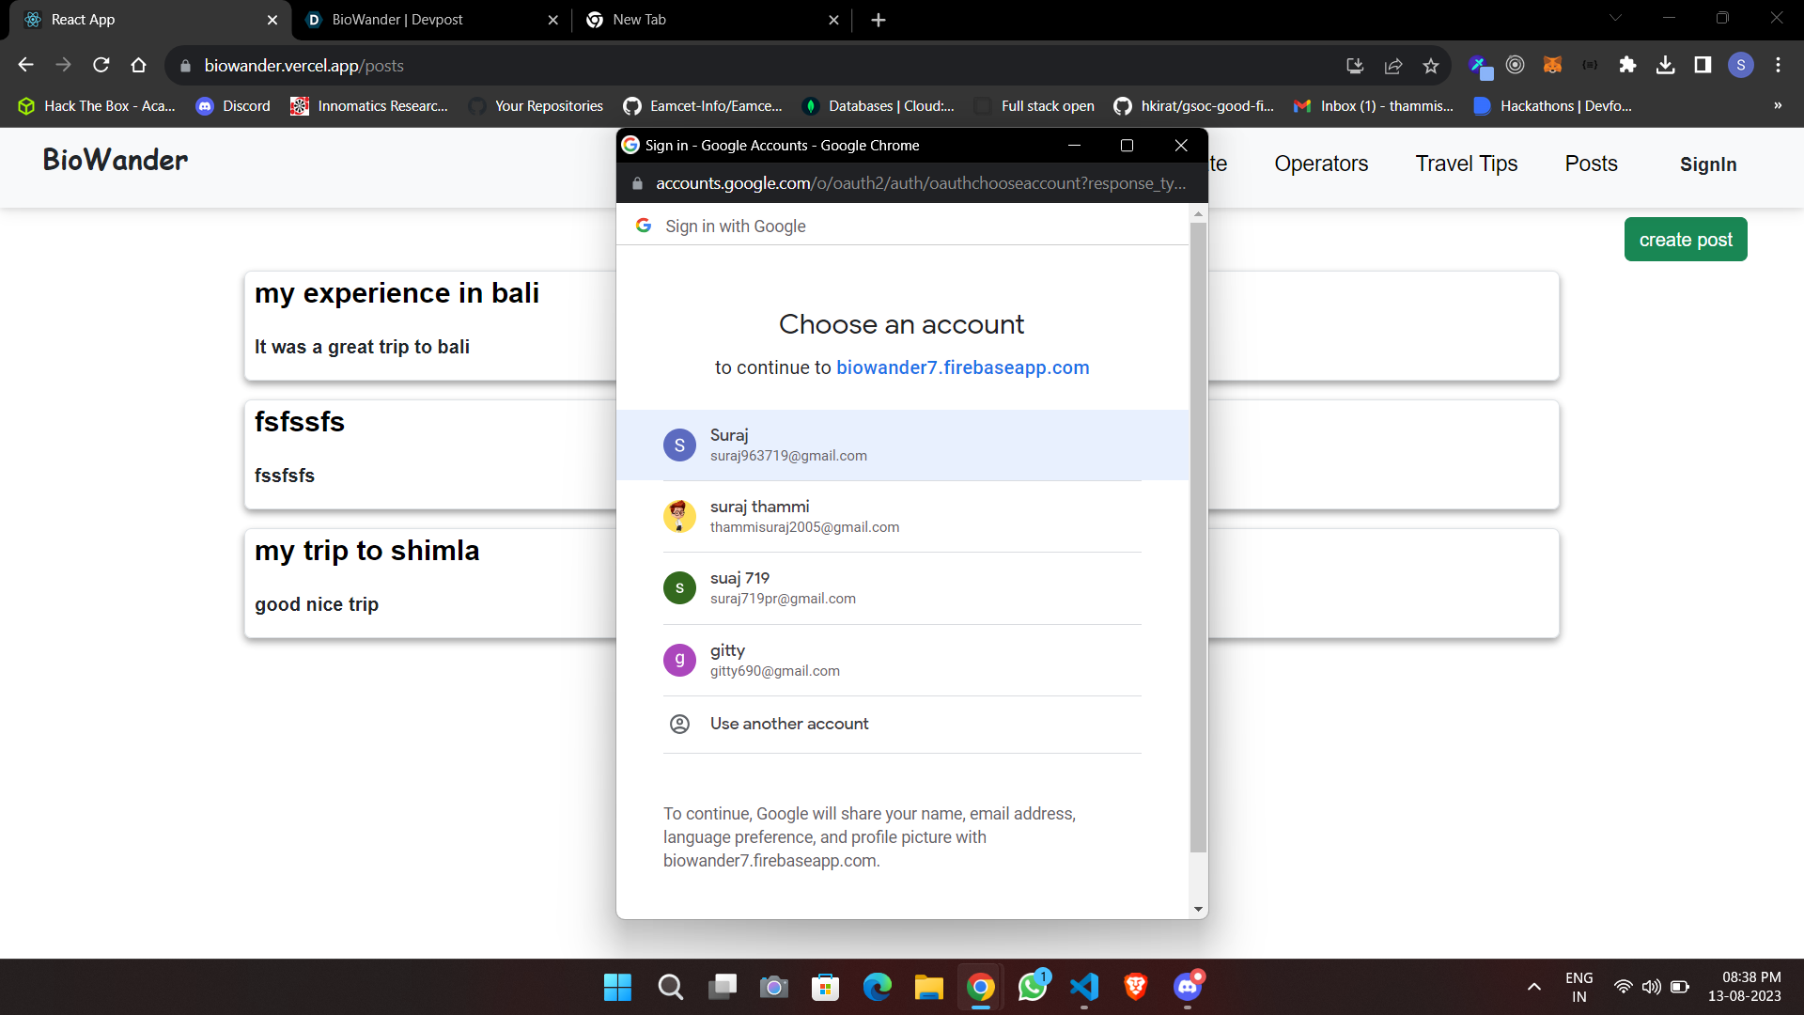Select Use another account option
Viewport: 1804px width, 1015px height.
point(789,724)
